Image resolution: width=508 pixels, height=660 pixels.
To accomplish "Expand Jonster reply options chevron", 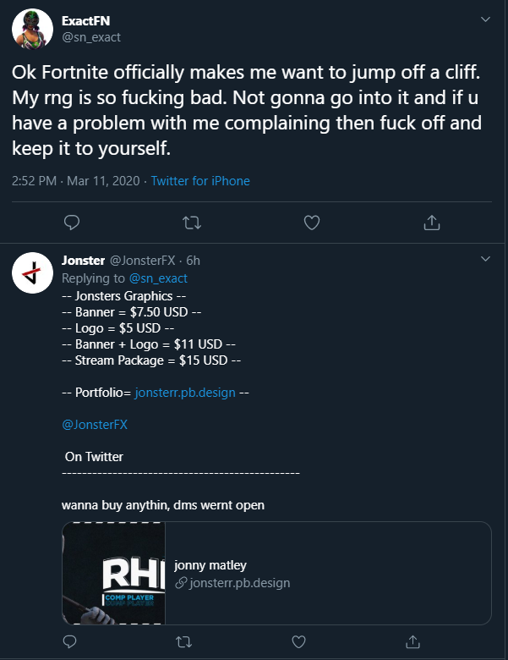I will pyautogui.click(x=485, y=258).
